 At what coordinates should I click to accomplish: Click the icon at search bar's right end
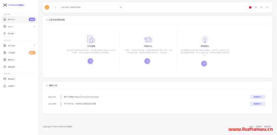click(121, 7)
